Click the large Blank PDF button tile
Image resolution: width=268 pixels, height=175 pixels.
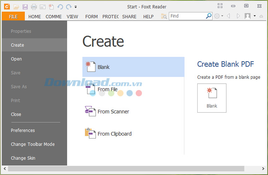click(x=212, y=98)
